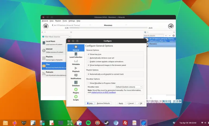
Task: Open the screenshot tool in the taskbar
Action: click(70, 123)
